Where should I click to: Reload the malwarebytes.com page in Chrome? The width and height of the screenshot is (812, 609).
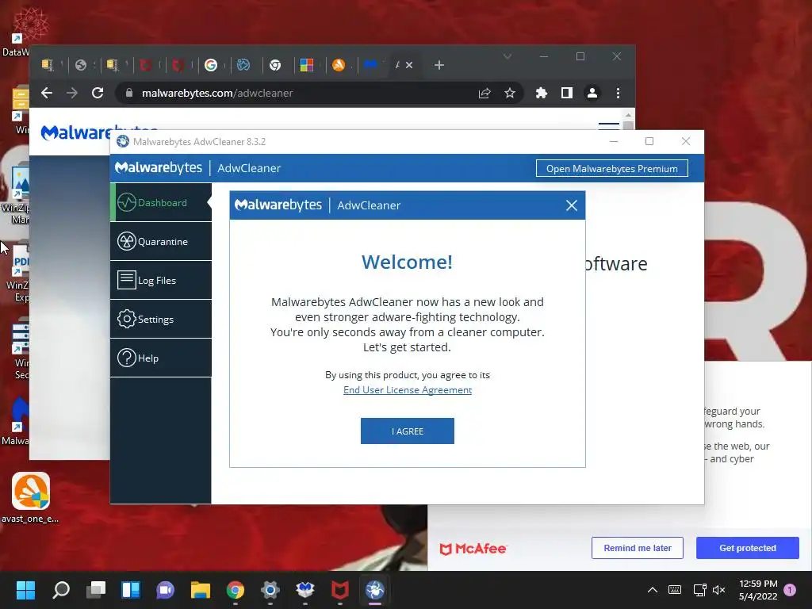[x=98, y=93]
